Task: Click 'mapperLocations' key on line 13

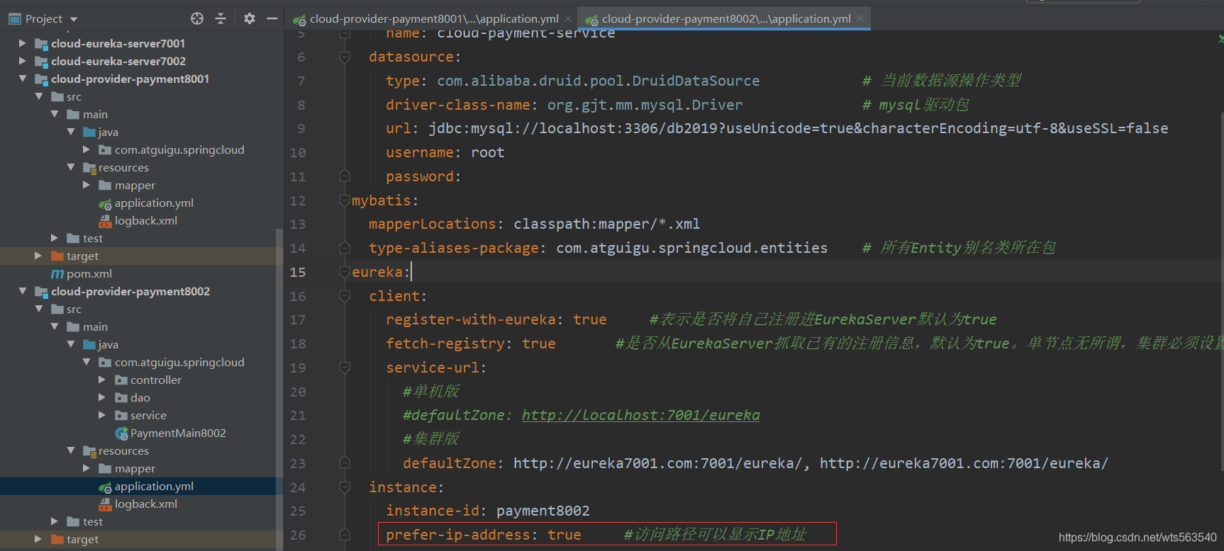Action: 432,224
